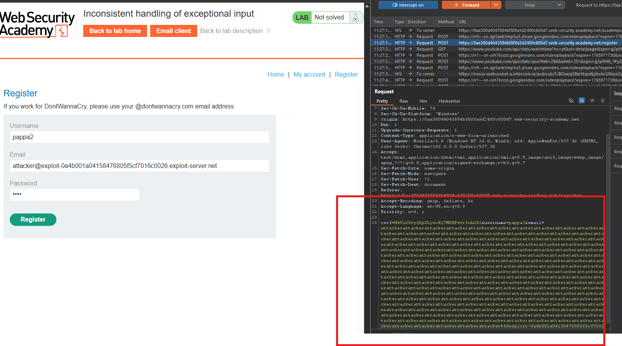
Task: Sort intercept table by Type column
Action: point(399,22)
